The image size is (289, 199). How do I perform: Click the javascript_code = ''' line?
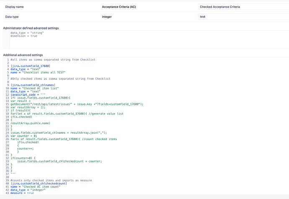click(x=29, y=94)
